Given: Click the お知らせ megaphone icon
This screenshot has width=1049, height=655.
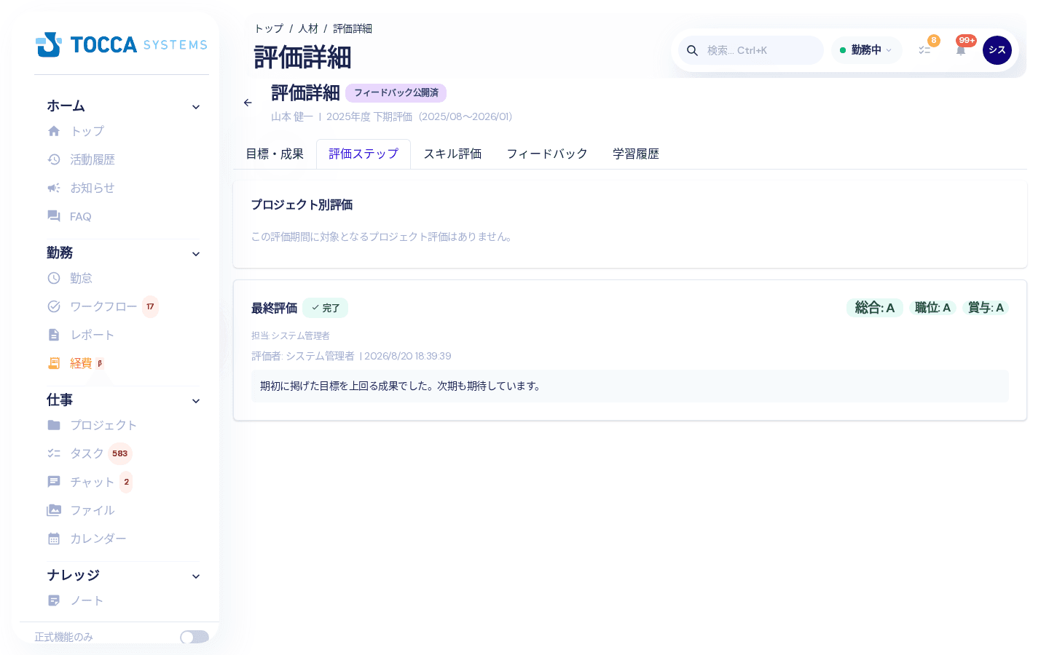Looking at the screenshot, I should [x=54, y=188].
